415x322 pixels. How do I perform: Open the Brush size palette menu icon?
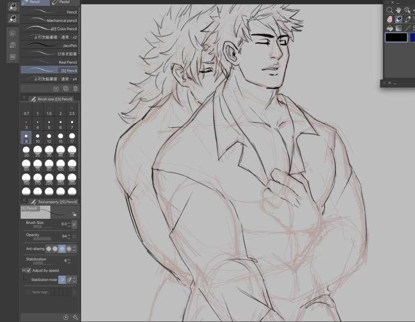pos(24,98)
